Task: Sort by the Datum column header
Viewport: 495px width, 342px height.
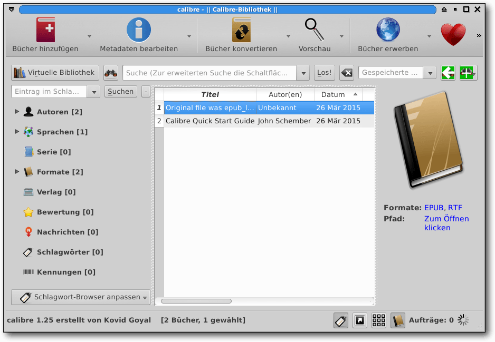Action: [x=338, y=94]
